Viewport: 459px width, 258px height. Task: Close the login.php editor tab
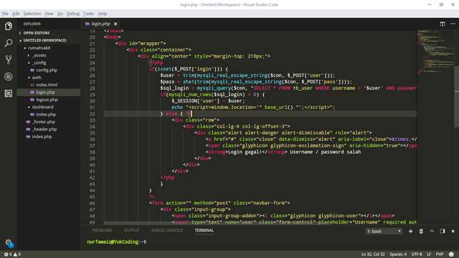(116, 24)
